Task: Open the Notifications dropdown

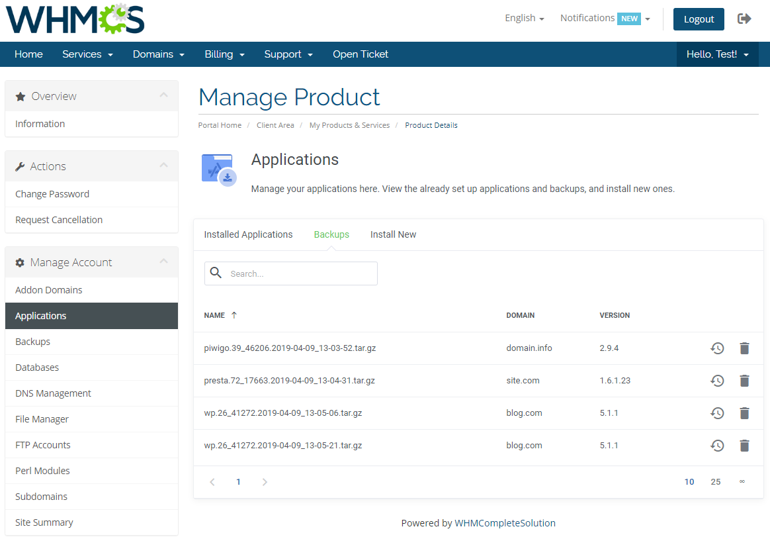Action: (603, 18)
